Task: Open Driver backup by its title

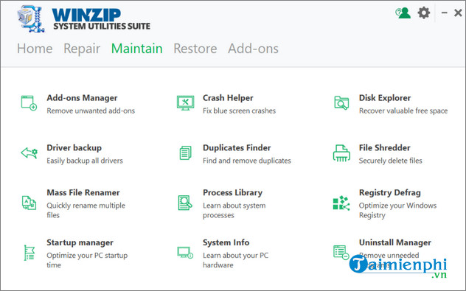Action: 74,147
